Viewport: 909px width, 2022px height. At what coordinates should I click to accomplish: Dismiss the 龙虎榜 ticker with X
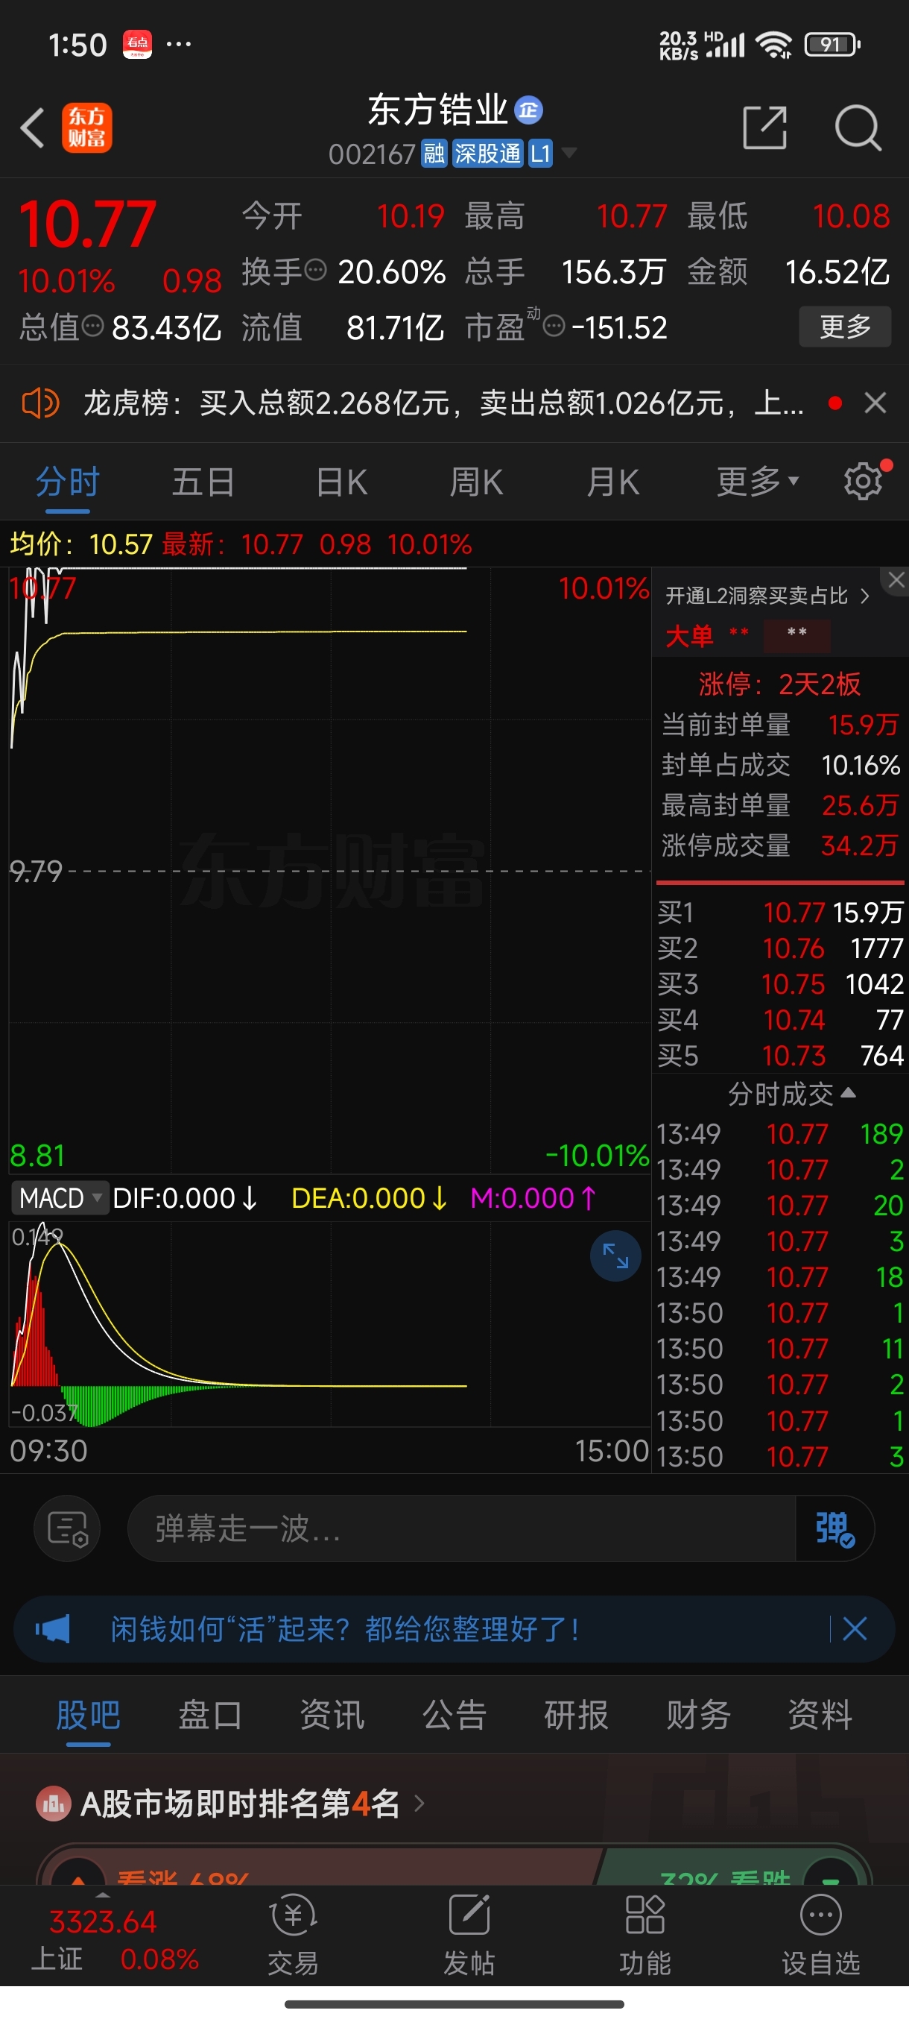pyautogui.click(x=875, y=403)
